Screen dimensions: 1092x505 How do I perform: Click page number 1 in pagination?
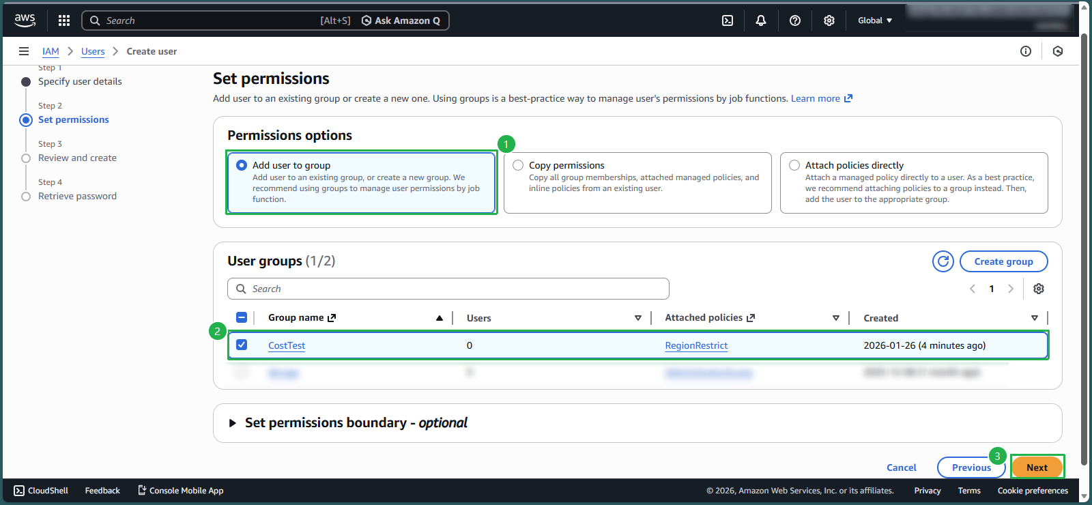click(992, 289)
